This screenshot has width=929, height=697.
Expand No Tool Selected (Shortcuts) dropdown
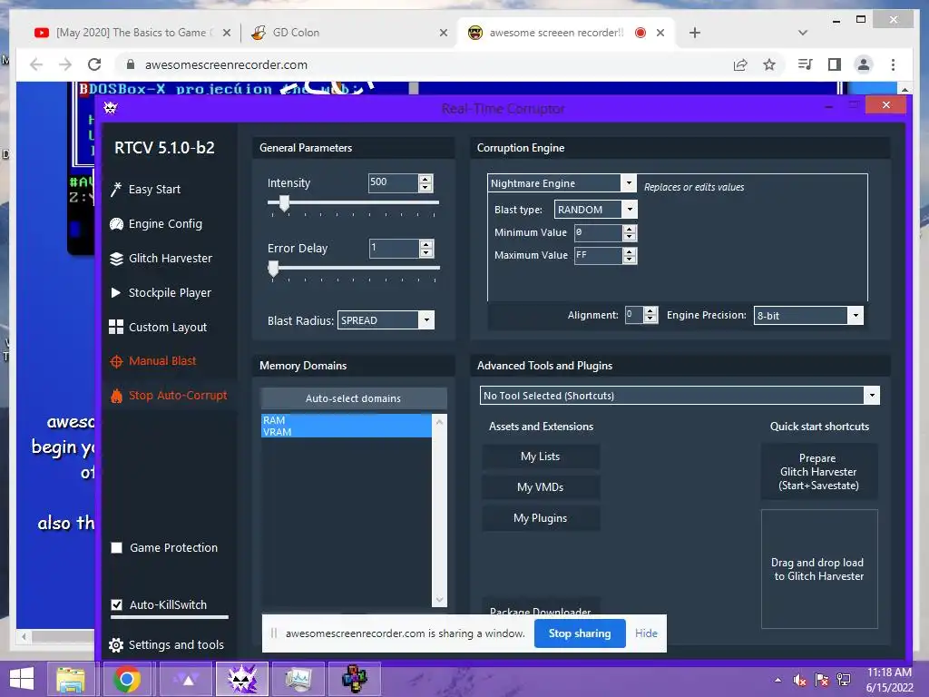[x=872, y=396]
